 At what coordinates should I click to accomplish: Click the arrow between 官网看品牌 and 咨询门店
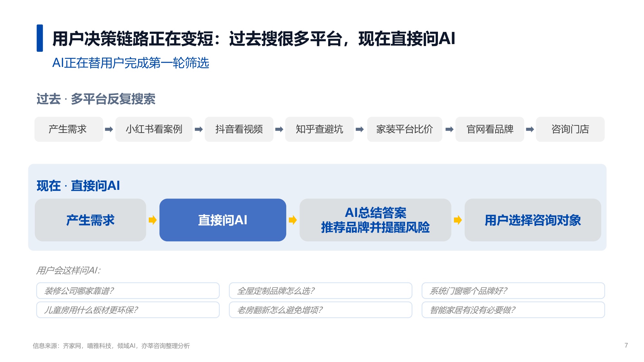click(x=530, y=129)
